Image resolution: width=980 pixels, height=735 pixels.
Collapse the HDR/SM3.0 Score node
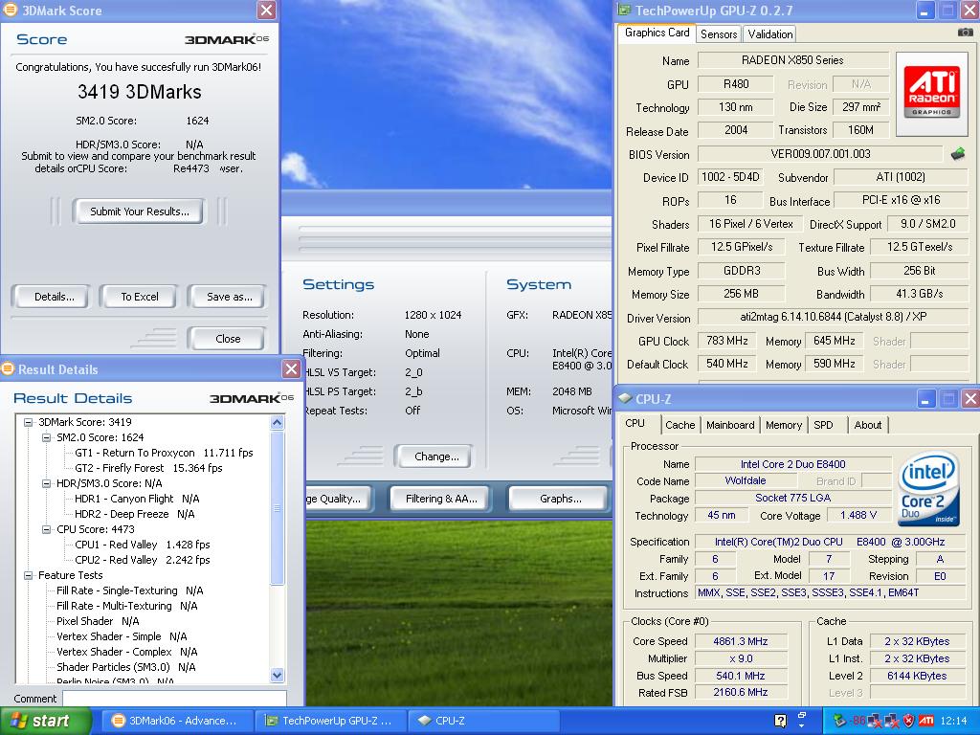[46, 483]
